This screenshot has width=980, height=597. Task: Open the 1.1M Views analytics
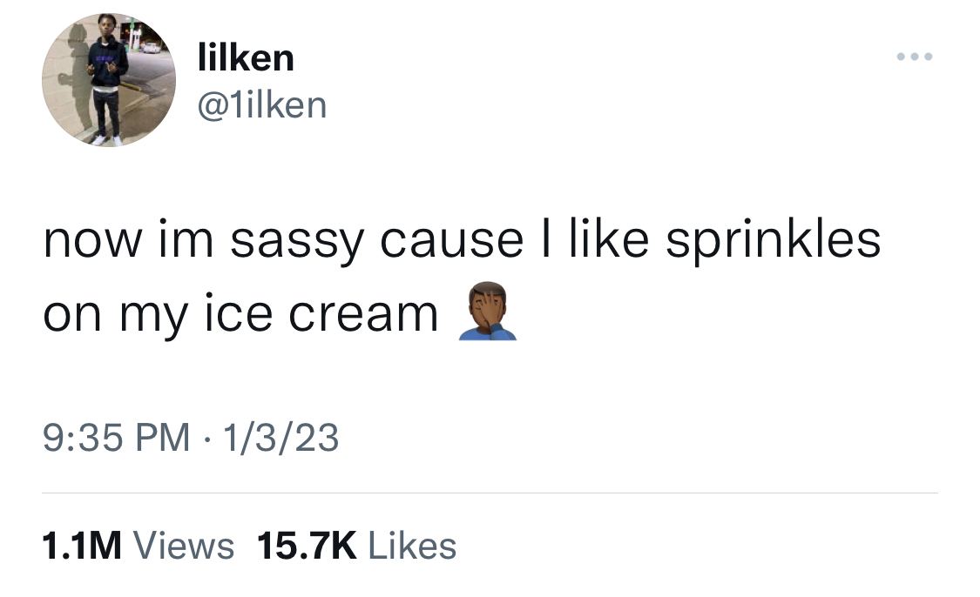[139, 546]
